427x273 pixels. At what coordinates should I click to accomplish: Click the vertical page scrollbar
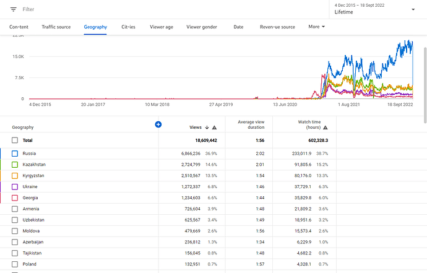coord(425,85)
